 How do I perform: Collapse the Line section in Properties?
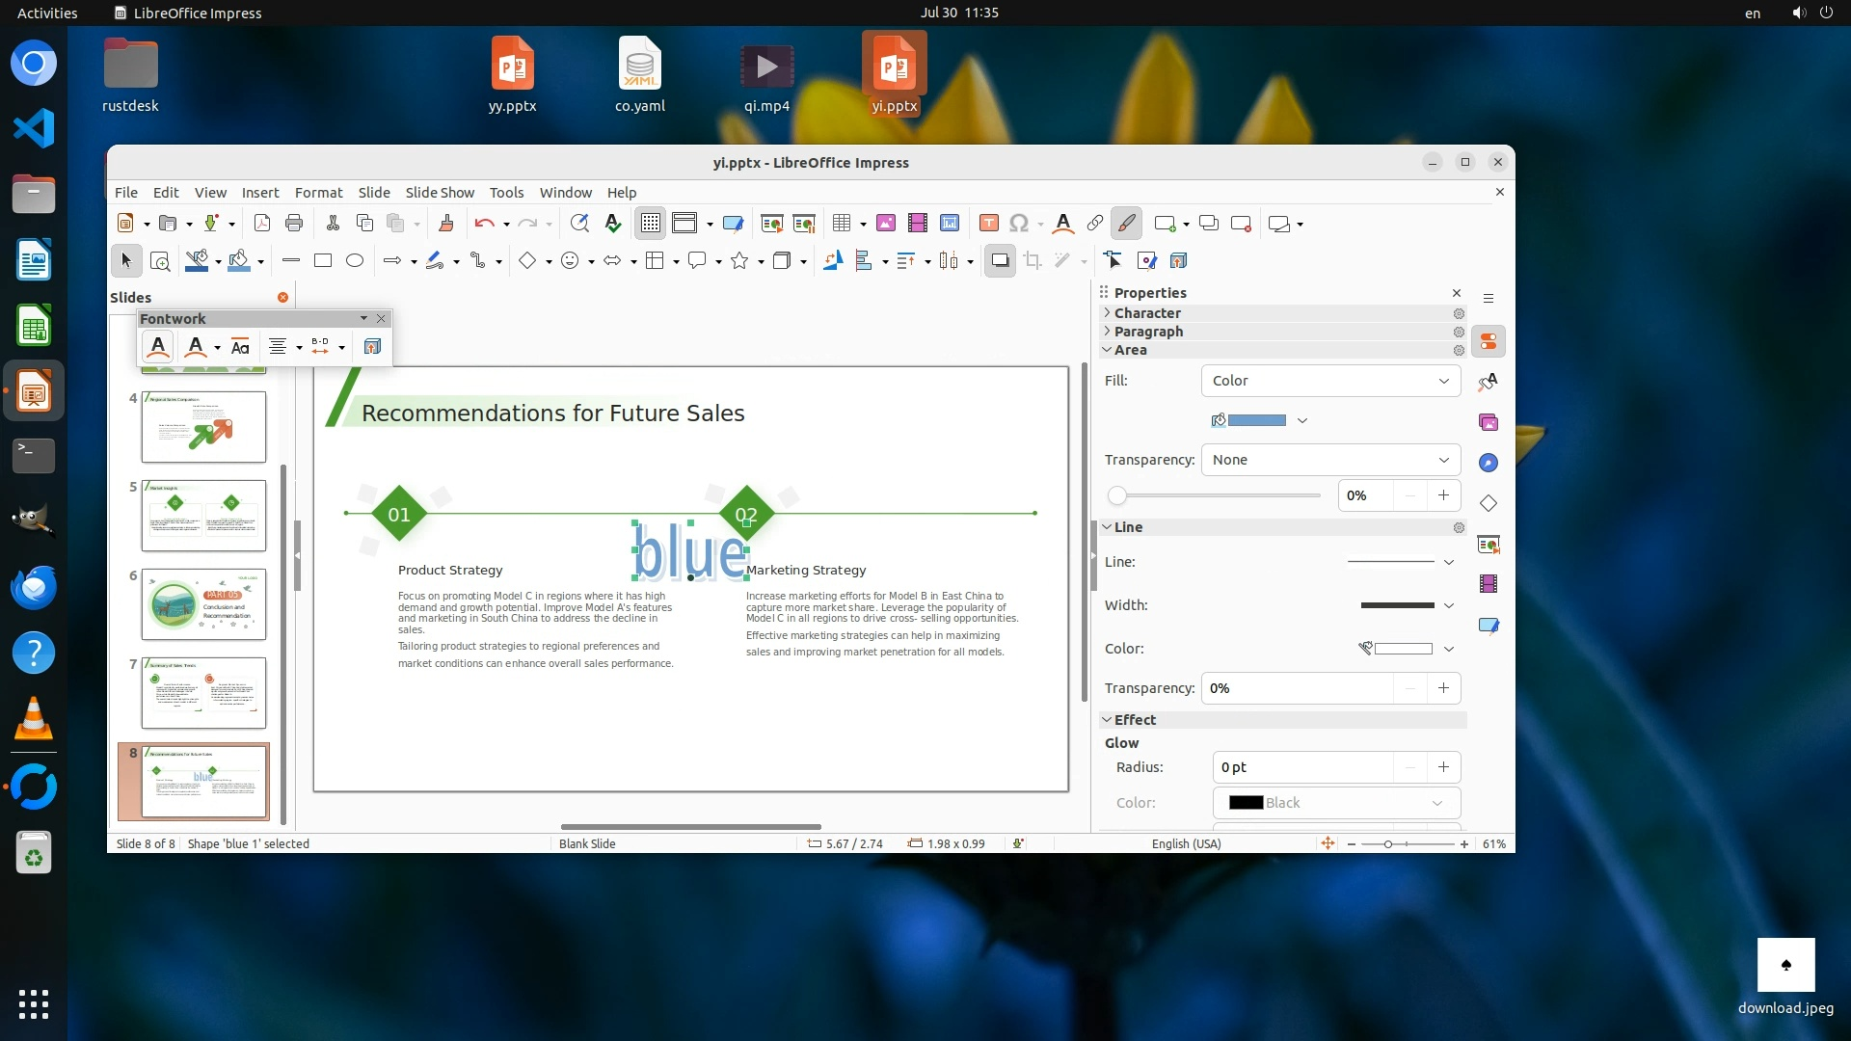point(1128,527)
